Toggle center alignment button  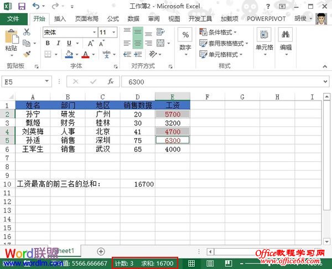(x=137, y=44)
